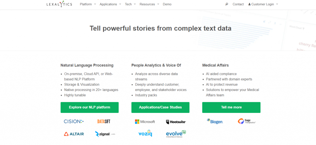The height and width of the screenshot is (145, 316).
Task: Click the Biogen logo
Action: [215, 121]
